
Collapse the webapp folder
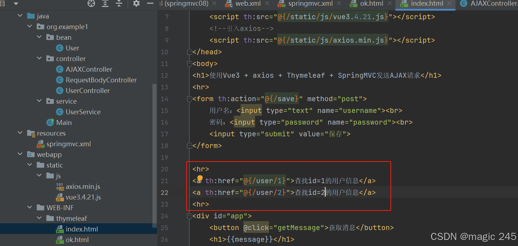click(20, 154)
